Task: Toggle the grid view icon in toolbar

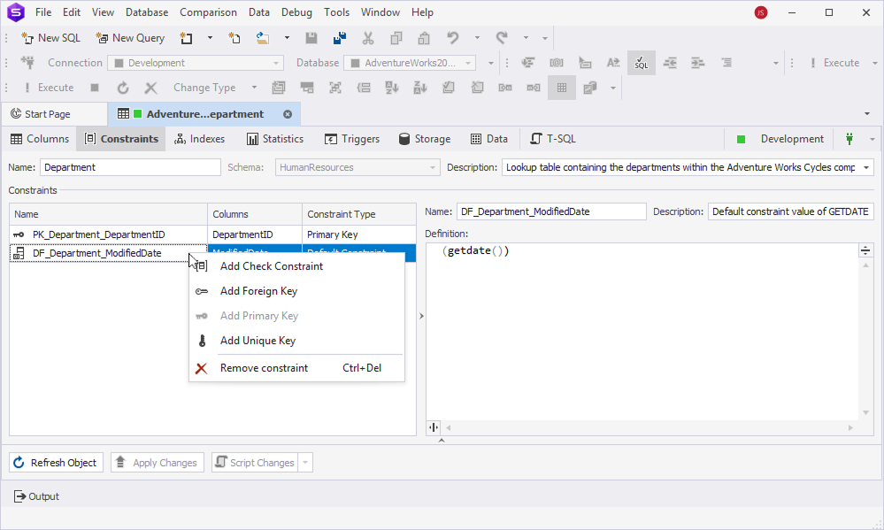Action: (x=562, y=88)
